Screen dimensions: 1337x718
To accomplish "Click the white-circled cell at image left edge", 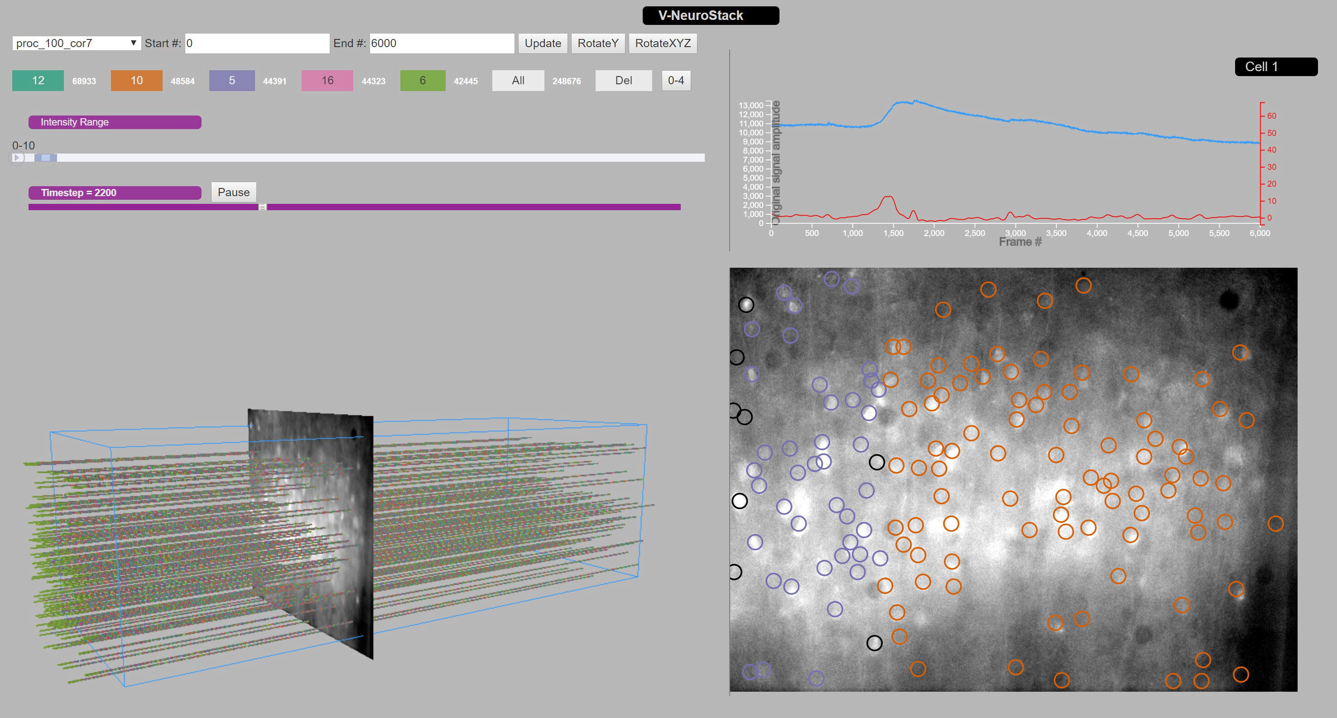I will click(740, 501).
